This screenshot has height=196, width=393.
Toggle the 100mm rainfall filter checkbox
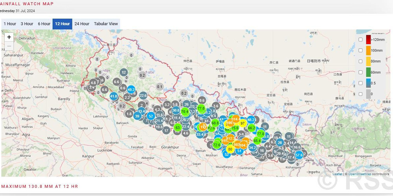click(x=360, y=50)
